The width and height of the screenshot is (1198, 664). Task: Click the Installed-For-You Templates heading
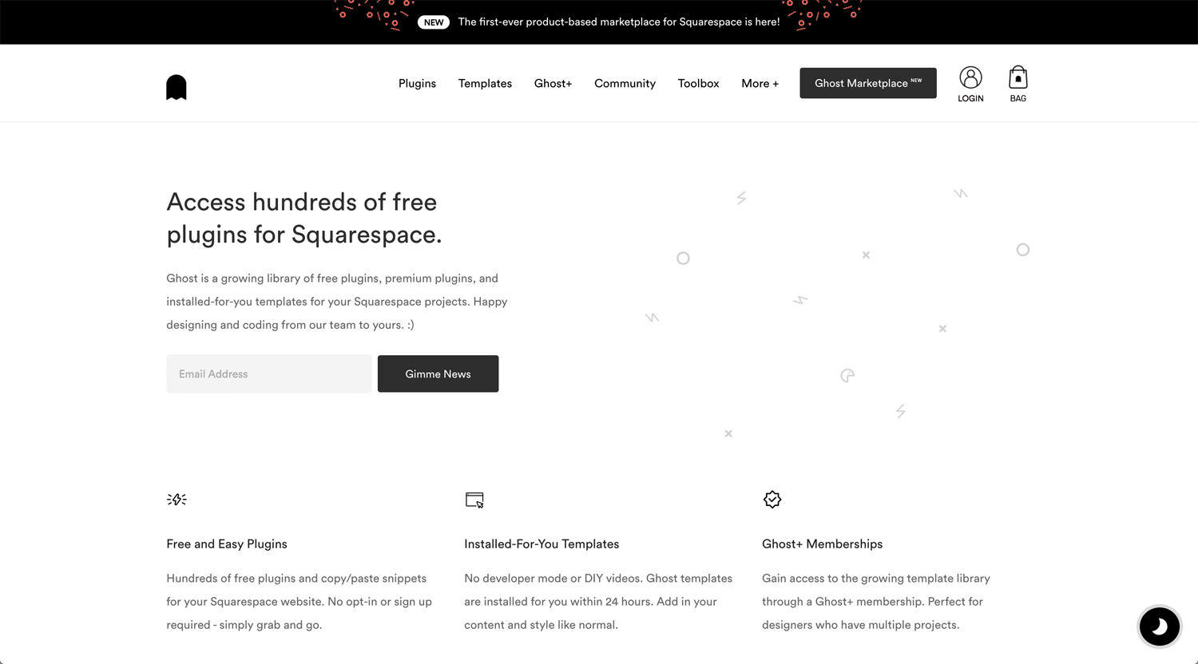click(x=541, y=543)
